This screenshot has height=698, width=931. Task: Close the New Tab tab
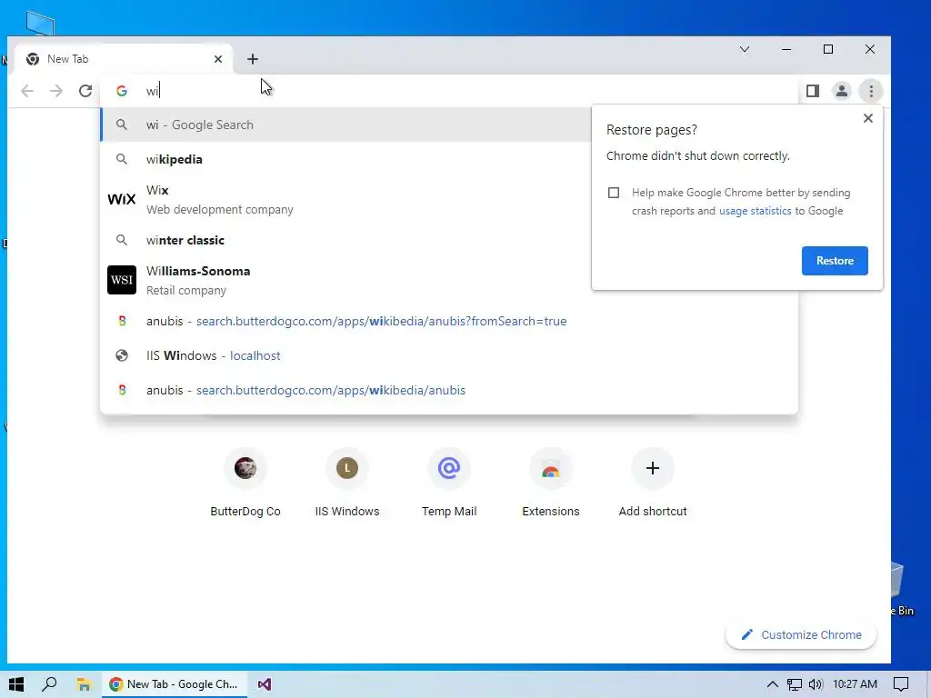(218, 59)
